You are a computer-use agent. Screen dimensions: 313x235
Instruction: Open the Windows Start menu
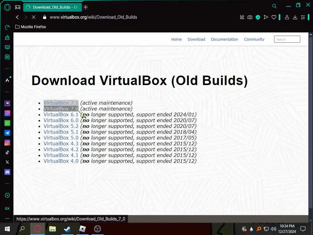click(7, 229)
